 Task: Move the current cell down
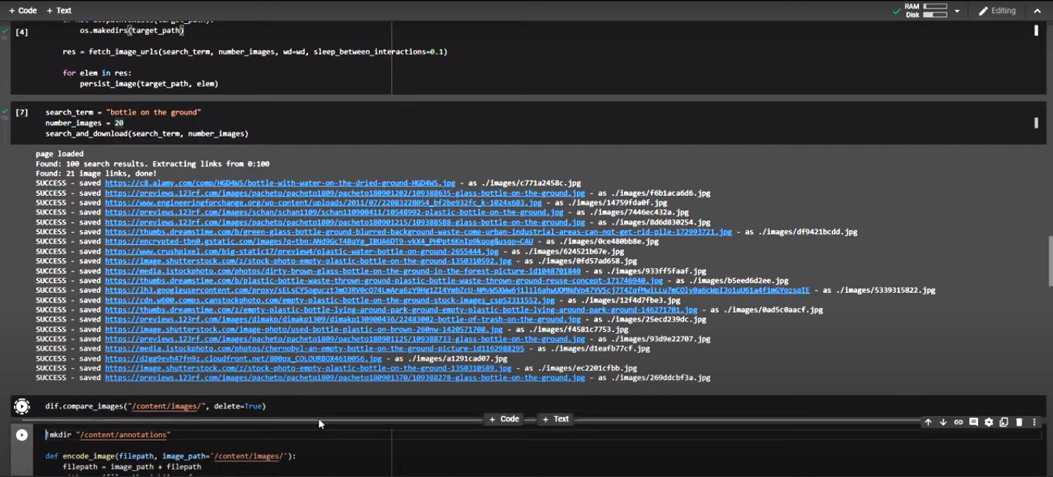[943, 422]
